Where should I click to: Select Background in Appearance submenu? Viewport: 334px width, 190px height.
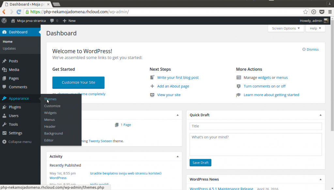[53, 133]
